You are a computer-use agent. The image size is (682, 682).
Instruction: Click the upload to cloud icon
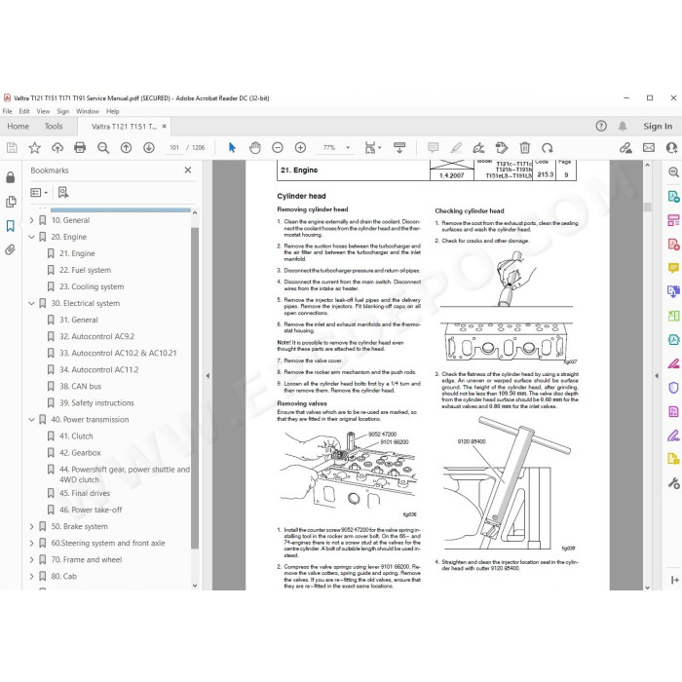57,148
